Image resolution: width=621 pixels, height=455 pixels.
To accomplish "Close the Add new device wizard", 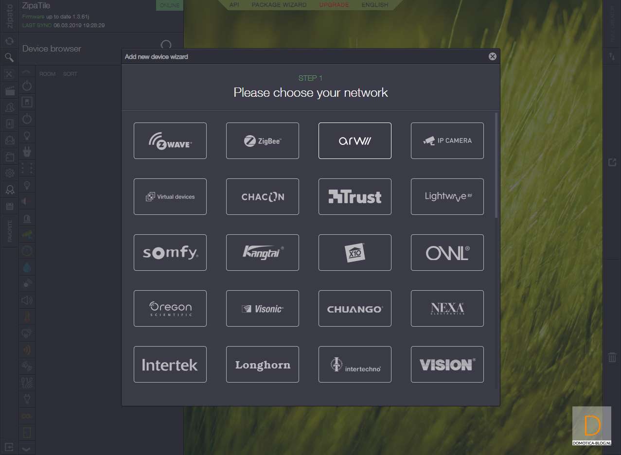I will click(x=493, y=56).
